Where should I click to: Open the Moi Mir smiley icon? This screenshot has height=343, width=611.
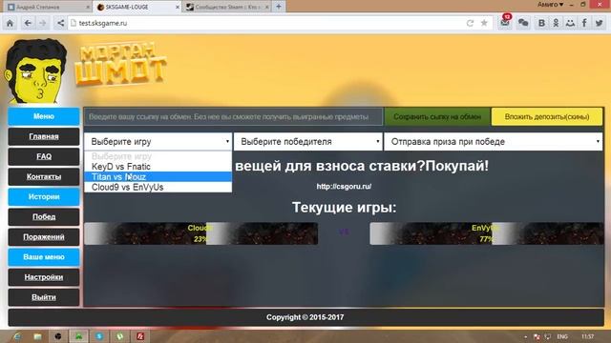[570, 23]
